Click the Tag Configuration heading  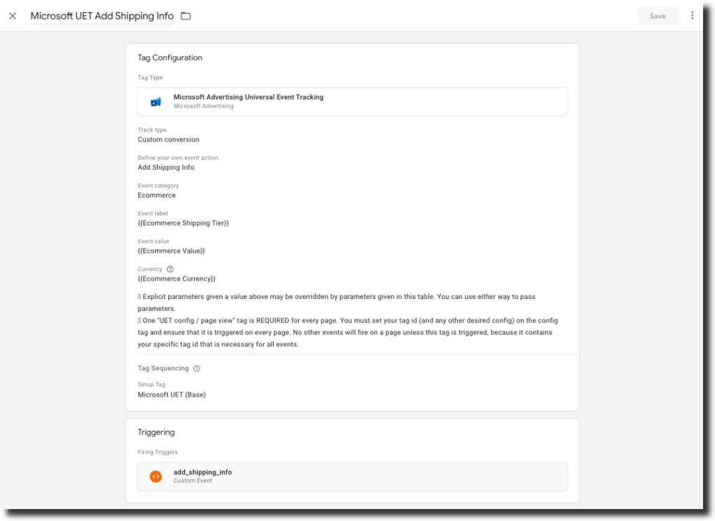[170, 58]
